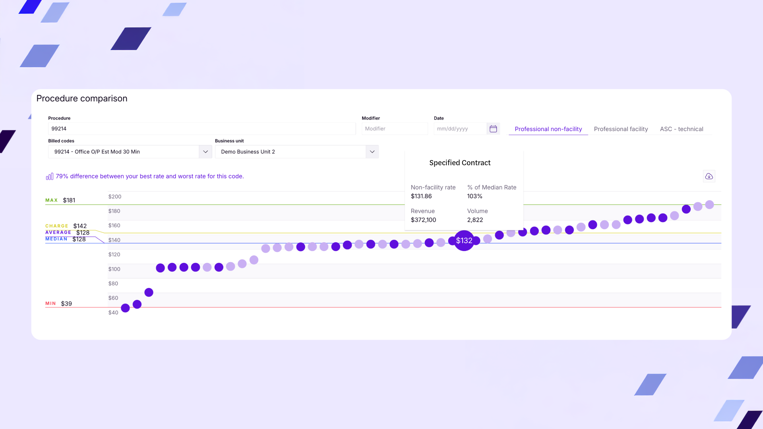Click the download chart cloud icon
Image resolution: width=763 pixels, height=429 pixels.
point(709,176)
